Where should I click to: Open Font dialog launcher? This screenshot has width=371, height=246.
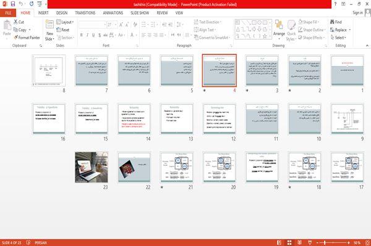[137, 46]
